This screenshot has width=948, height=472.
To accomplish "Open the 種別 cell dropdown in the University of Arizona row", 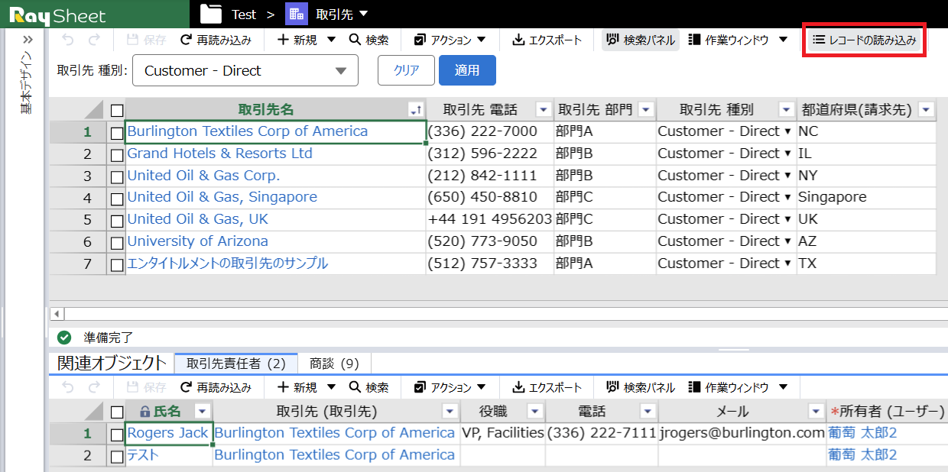I will click(x=787, y=242).
